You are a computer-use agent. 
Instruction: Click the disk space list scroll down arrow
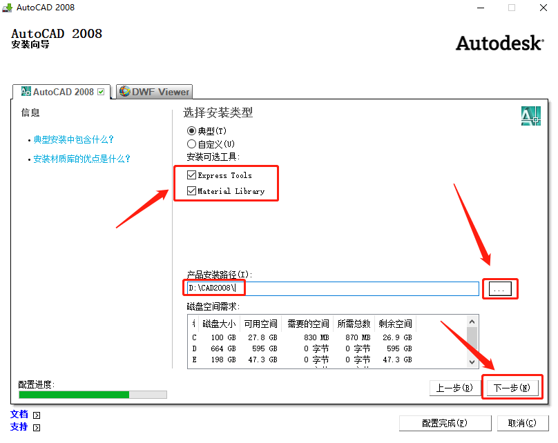pos(472,362)
